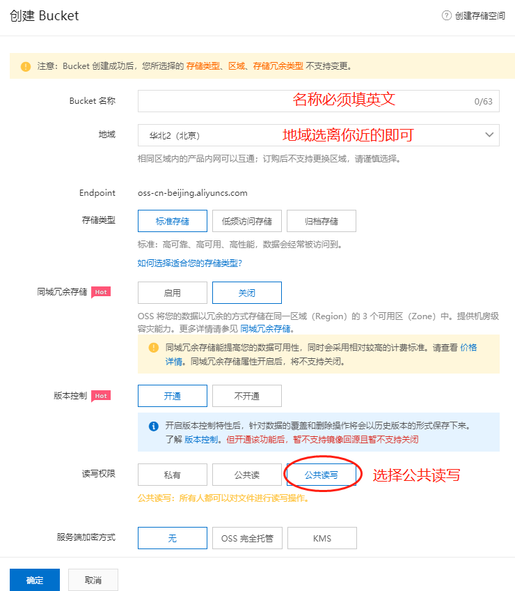The height and width of the screenshot is (591, 515).
Task: Click the yellow alert icon in redundancy notice
Action: click(154, 347)
